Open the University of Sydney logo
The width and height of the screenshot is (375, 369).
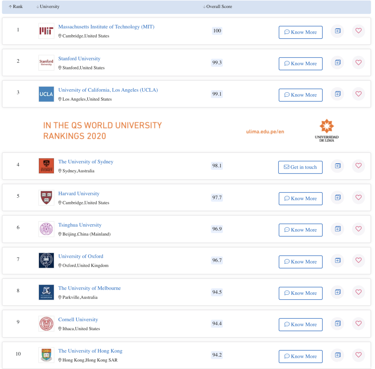46,166
